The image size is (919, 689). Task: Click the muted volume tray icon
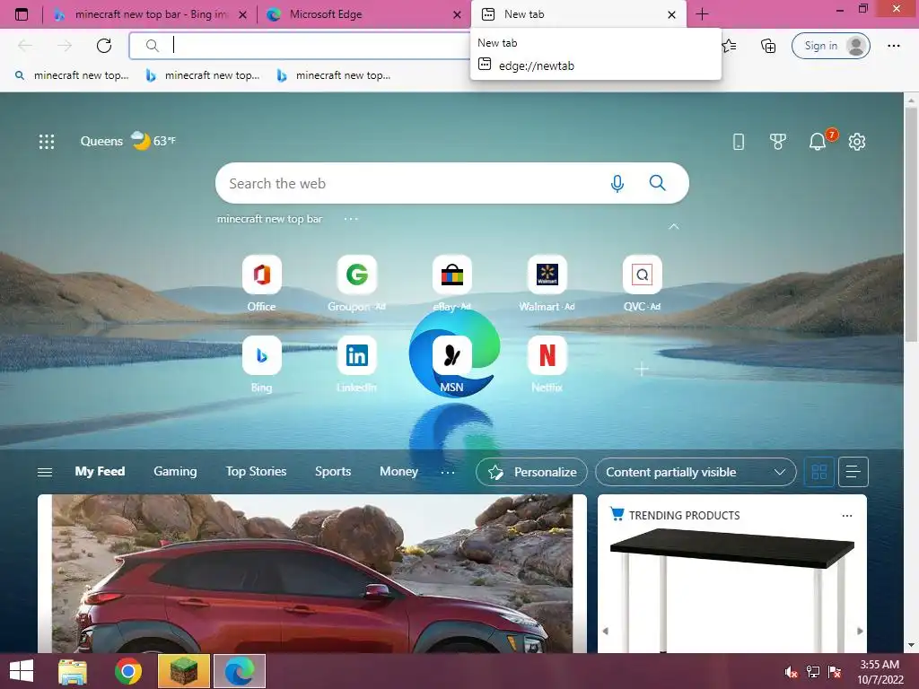[791, 672]
